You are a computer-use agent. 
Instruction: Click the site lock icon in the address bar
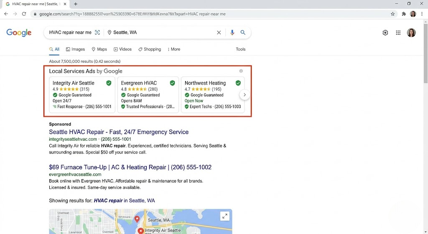[35, 14]
